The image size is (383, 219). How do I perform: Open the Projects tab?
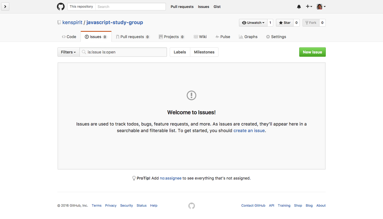(172, 37)
